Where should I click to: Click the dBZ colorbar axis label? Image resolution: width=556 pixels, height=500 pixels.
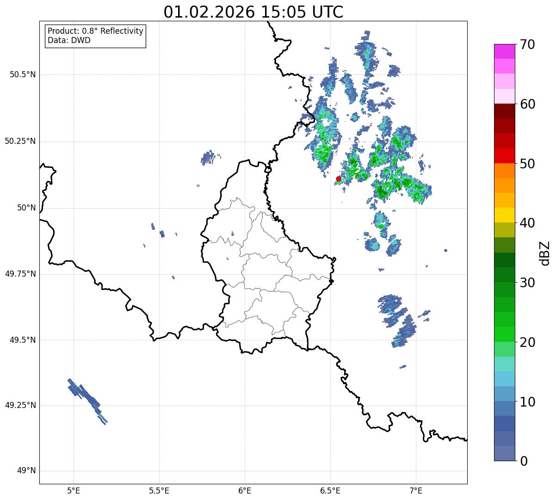[x=545, y=253]
